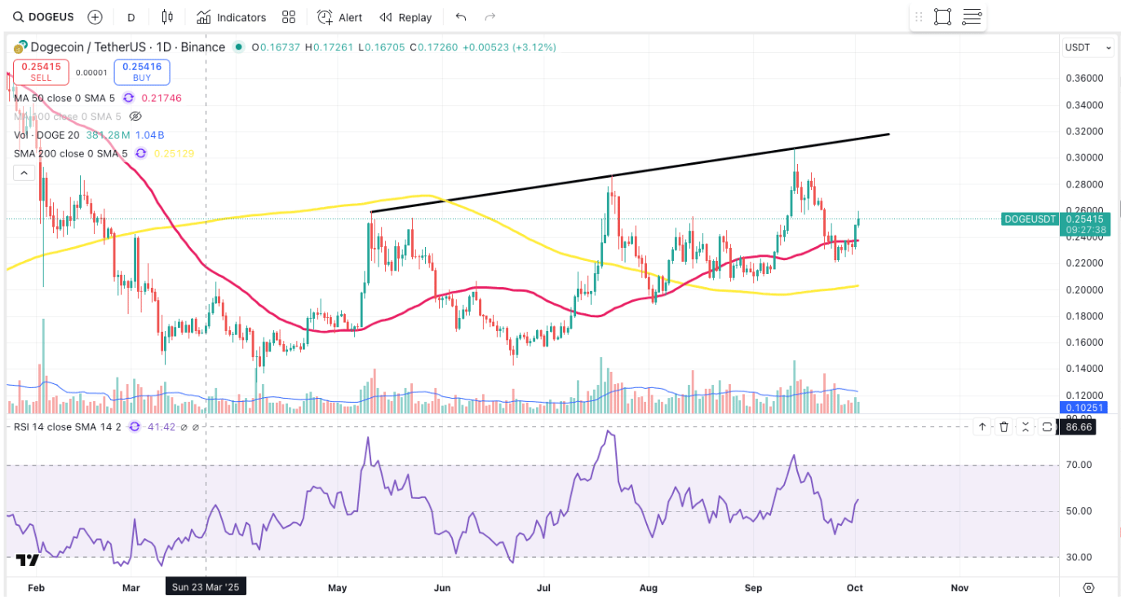
Task: Open chart settings gear at bottom right
Action: pyautogui.click(x=1088, y=587)
